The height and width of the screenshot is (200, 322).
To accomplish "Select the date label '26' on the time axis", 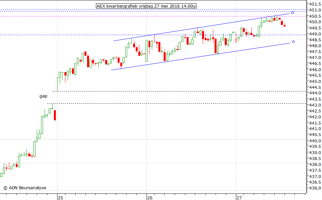I will click(x=150, y=198).
